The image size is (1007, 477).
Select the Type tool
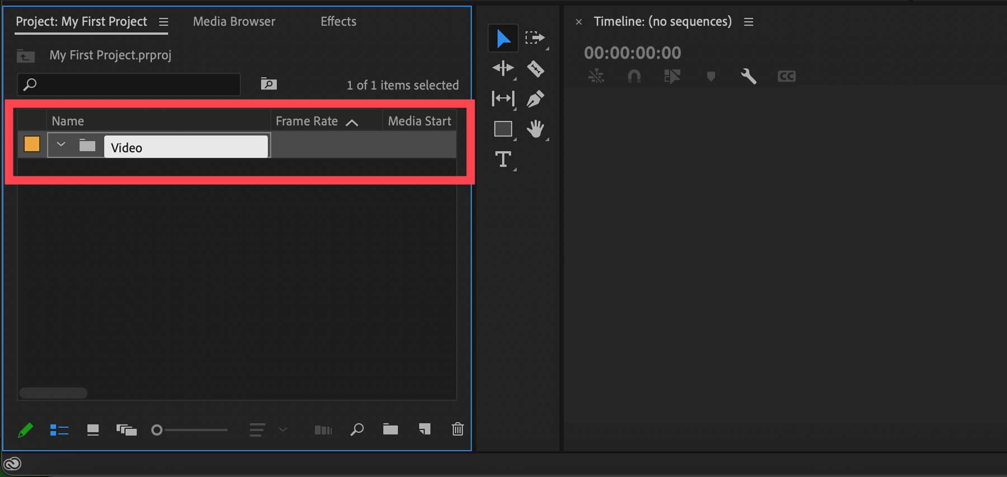(503, 159)
